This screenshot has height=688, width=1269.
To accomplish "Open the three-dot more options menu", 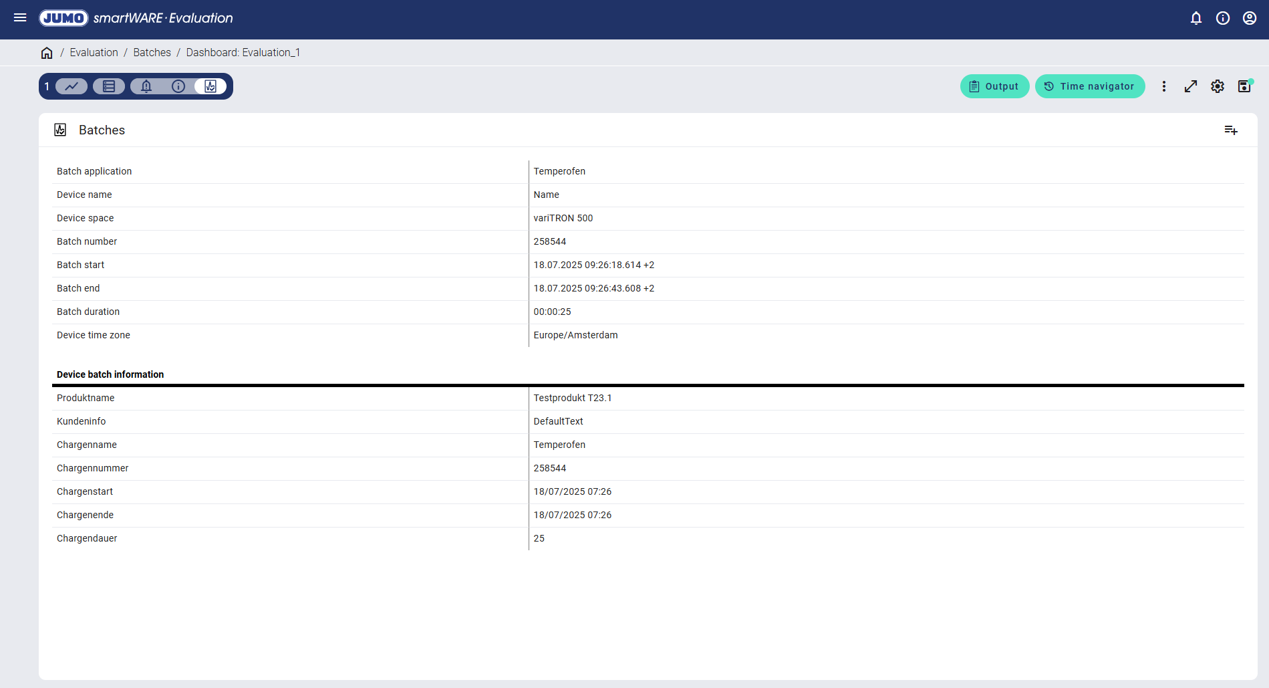I will (1164, 86).
